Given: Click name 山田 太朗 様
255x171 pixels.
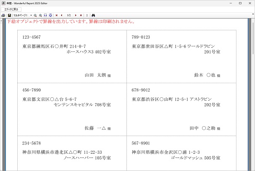Looking at the screenshot, I should click(98, 75).
